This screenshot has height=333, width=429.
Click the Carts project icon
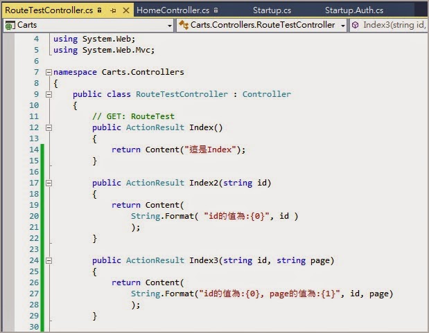click(x=10, y=26)
